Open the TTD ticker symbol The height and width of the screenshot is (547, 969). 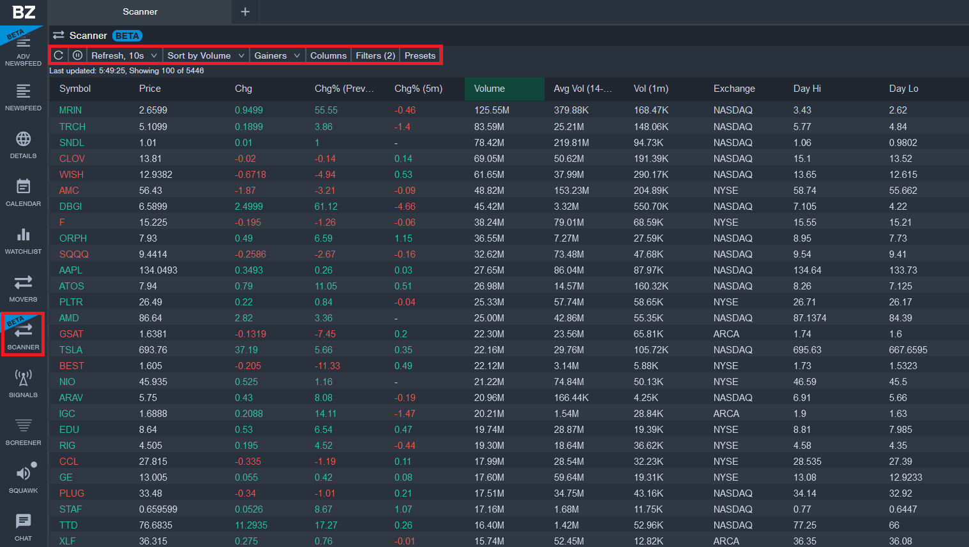[68, 525]
